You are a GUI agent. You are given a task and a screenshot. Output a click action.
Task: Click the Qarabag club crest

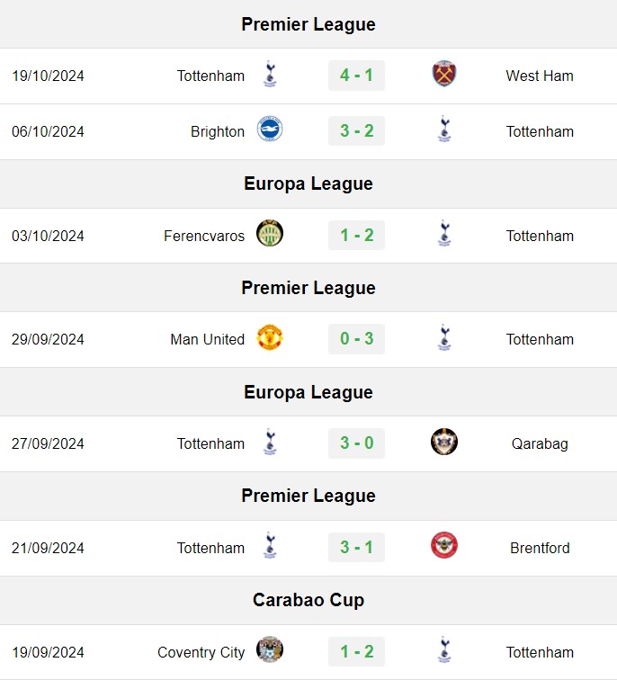(444, 442)
